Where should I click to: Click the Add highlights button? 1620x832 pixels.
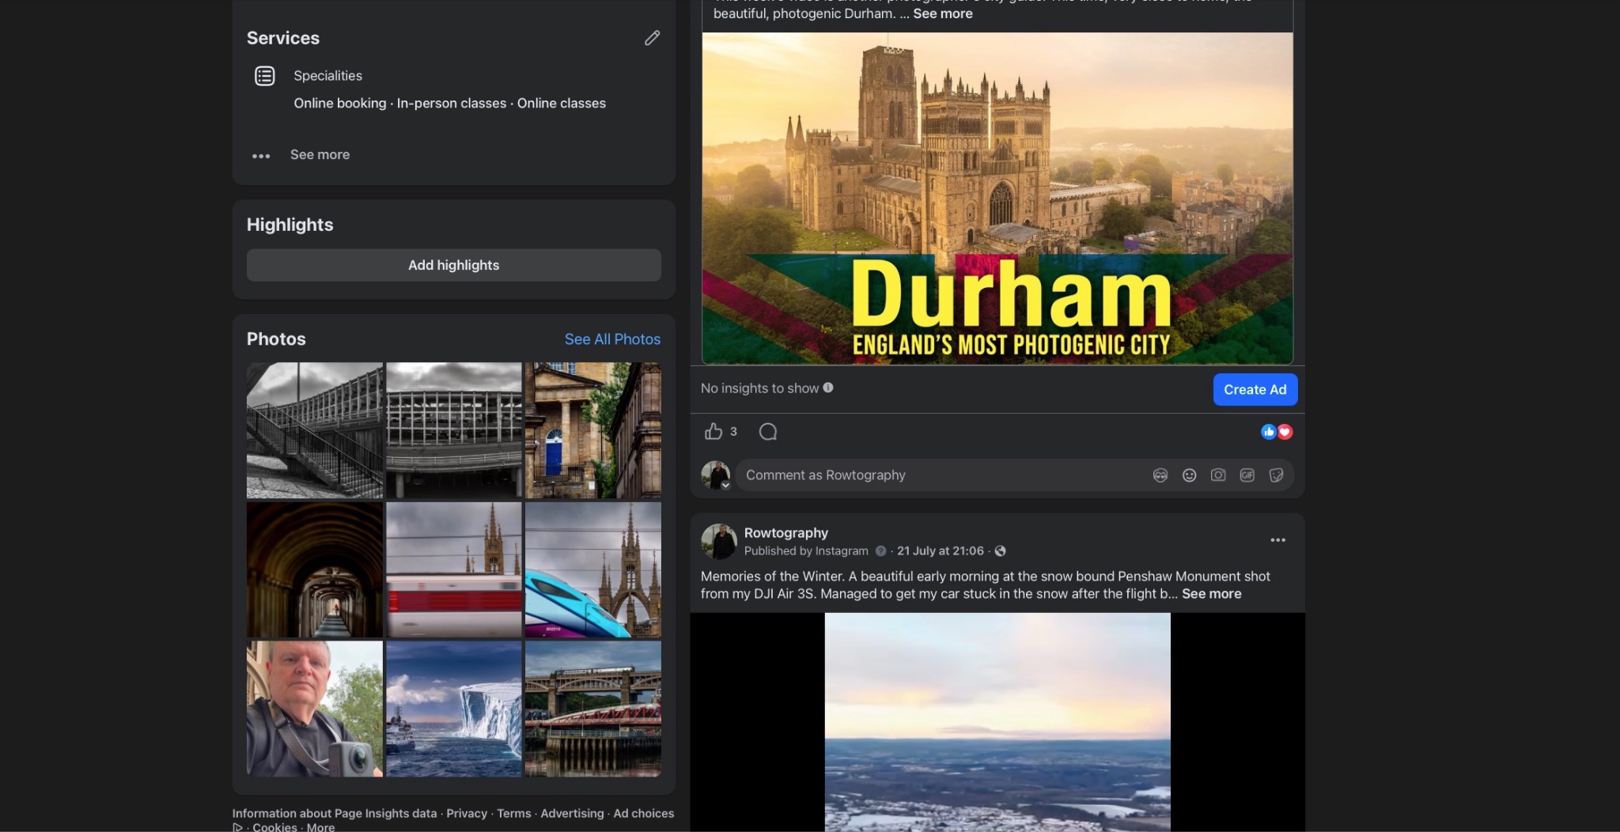(x=454, y=265)
